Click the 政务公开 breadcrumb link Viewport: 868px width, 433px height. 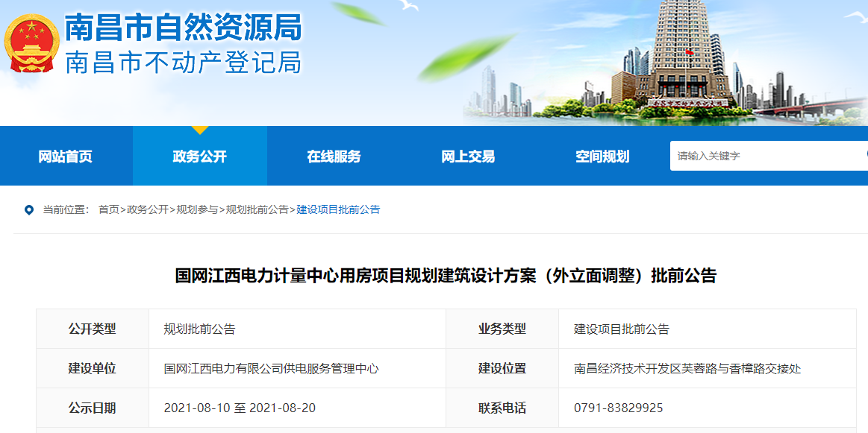(148, 210)
